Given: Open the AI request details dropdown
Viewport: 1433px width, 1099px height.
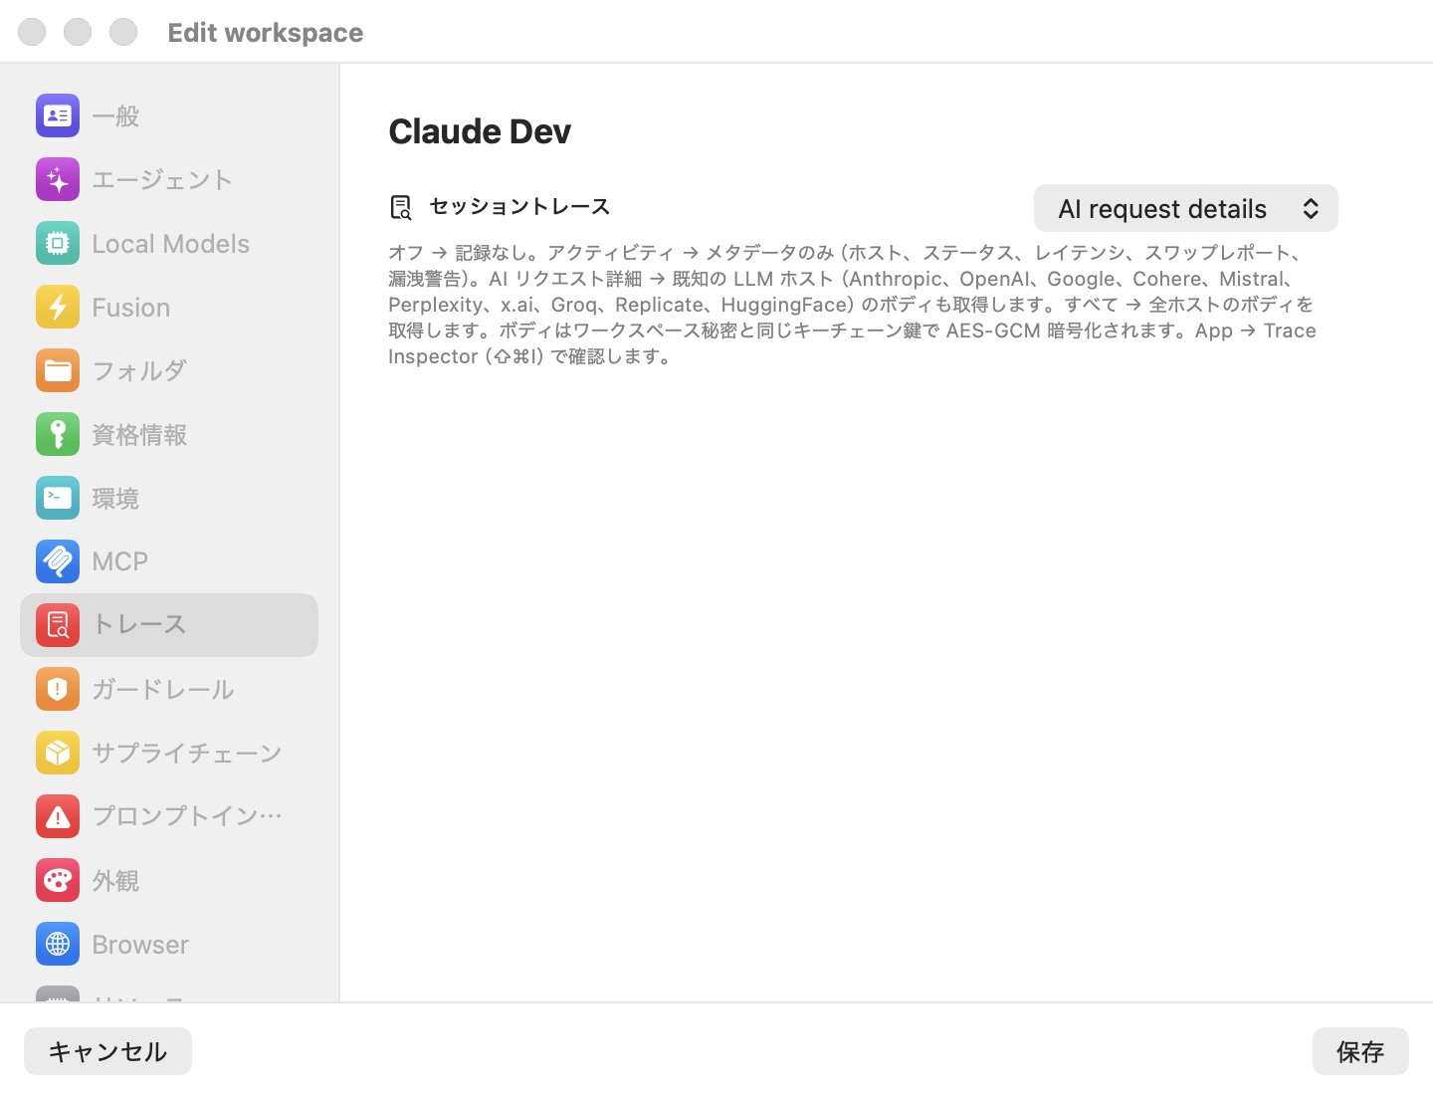Looking at the screenshot, I should [1186, 208].
